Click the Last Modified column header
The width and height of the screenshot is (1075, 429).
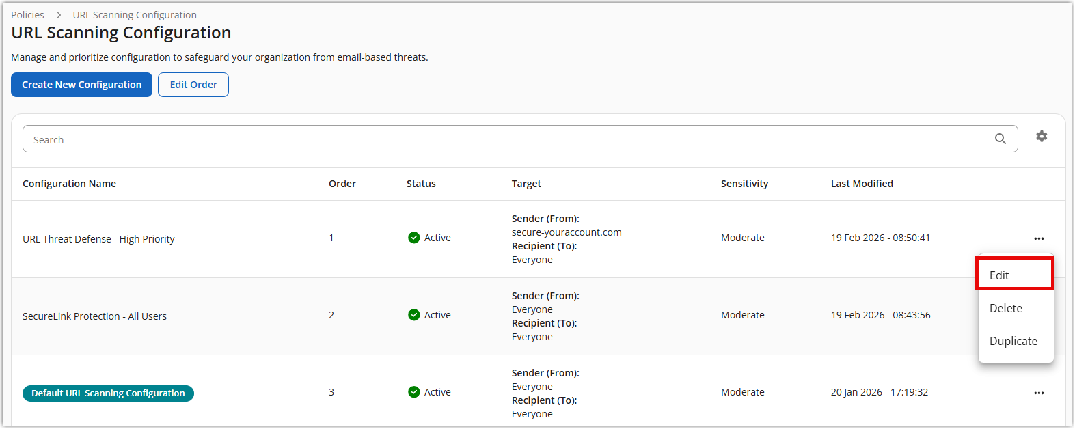tap(861, 184)
